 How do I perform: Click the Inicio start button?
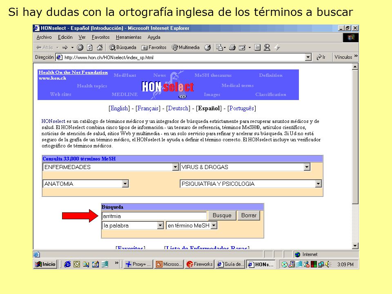[x=45, y=264]
